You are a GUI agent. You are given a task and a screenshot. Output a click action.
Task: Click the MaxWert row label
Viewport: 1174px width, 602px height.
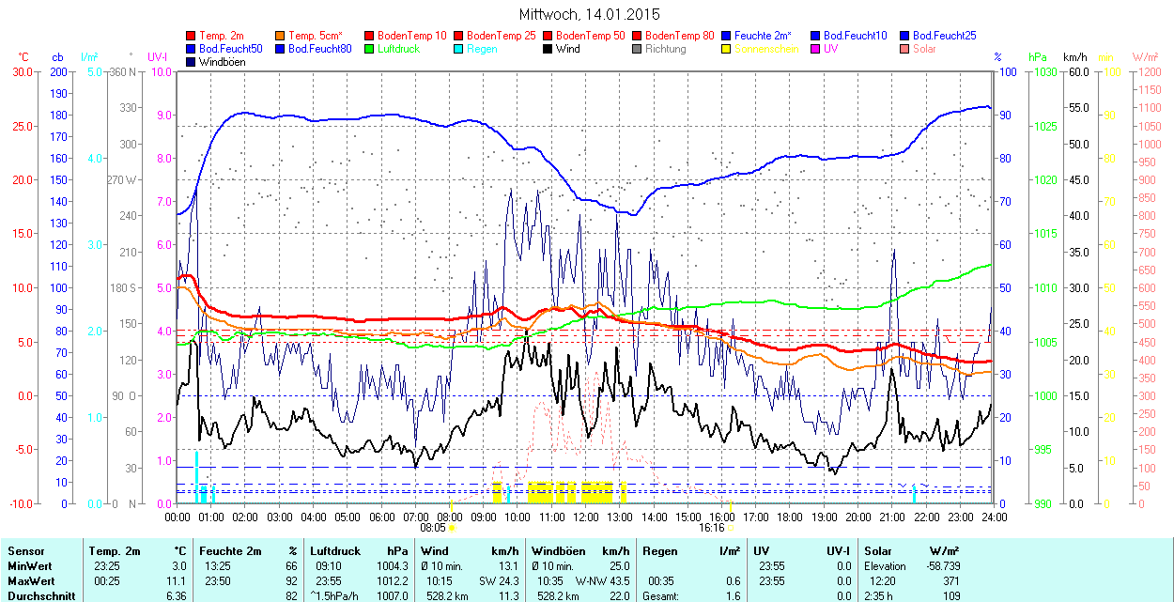pos(31,581)
